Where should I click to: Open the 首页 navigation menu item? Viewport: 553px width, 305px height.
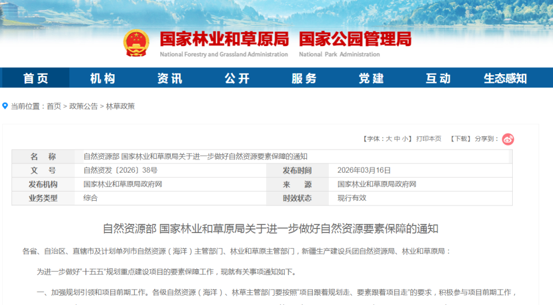(x=36, y=78)
